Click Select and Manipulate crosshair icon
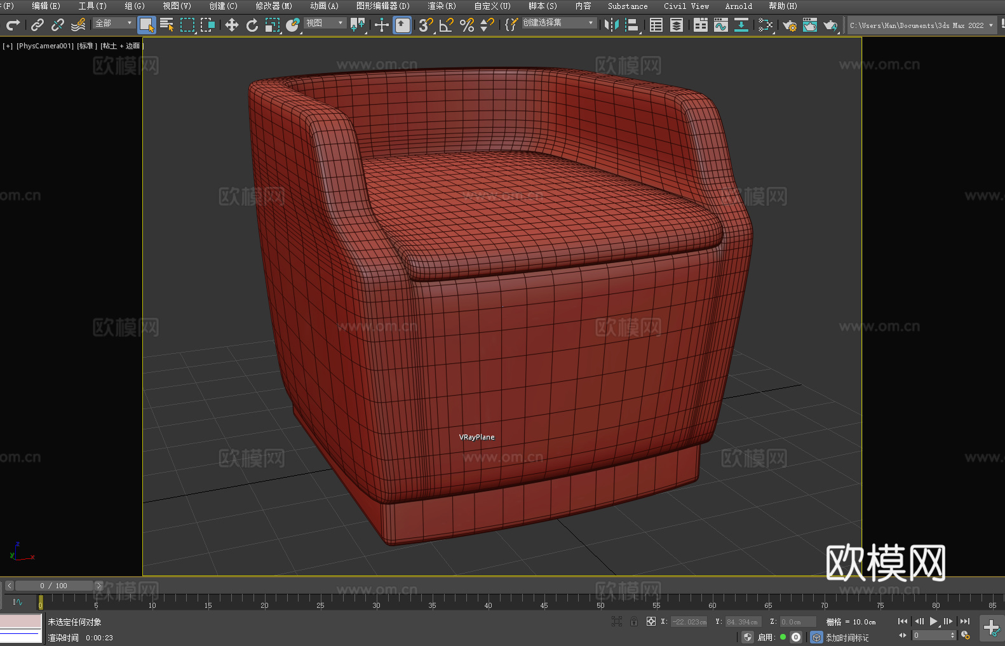This screenshot has width=1005, height=646. pyautogui.click(x=382, y=25)
